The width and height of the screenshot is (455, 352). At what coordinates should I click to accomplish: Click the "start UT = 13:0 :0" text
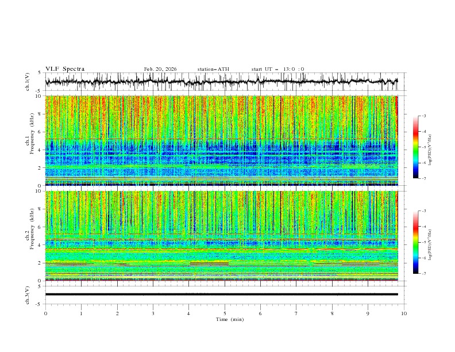[x=277, y=69]
